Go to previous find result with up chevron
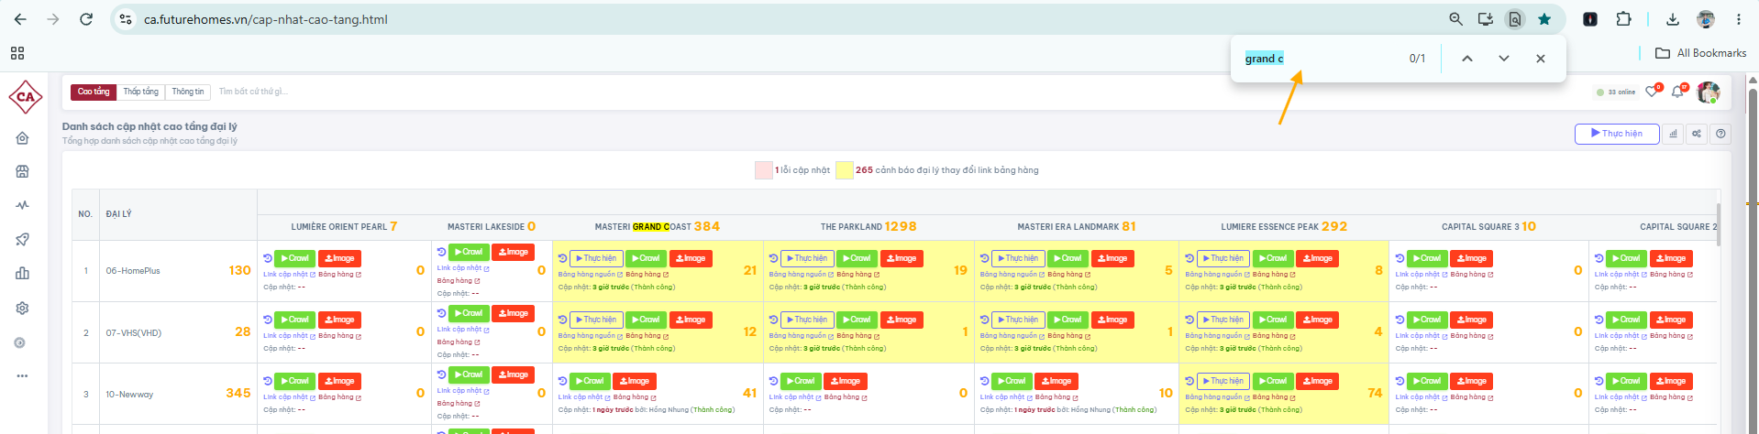This screenshot has height=434, width=1759. 1467,59
